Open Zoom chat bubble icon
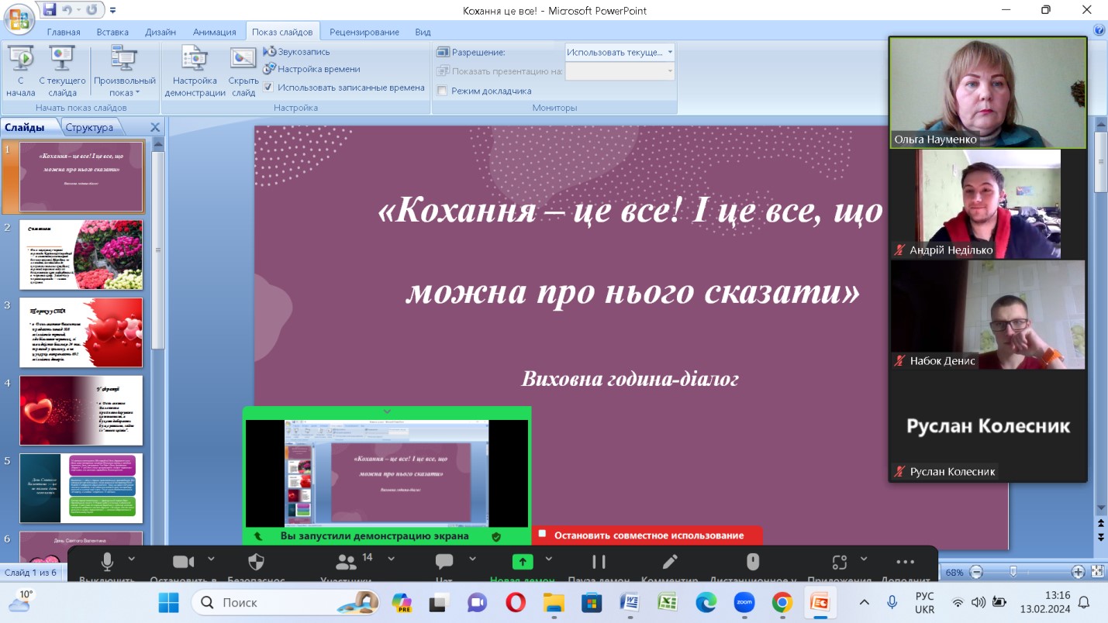 click(444, 562)
